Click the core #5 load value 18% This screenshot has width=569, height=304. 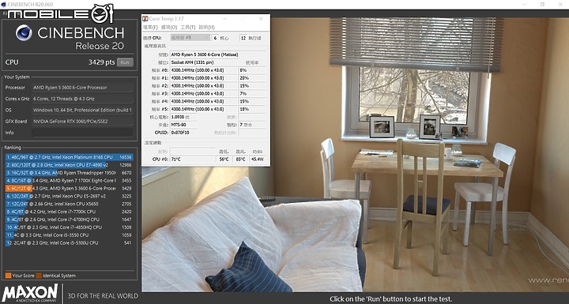click(252, 109)
